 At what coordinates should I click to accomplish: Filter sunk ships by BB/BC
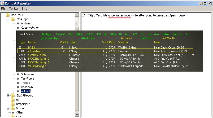click(79, 34)
